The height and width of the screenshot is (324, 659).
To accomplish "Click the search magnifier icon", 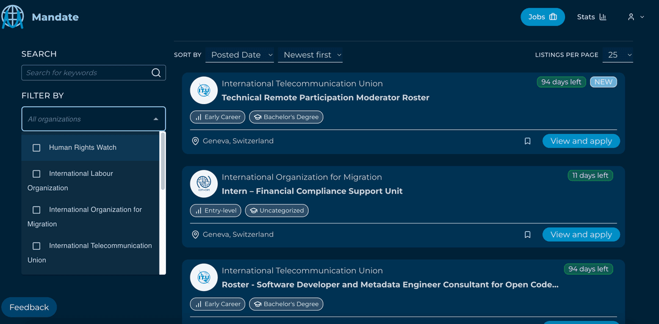I will tap(156, 72).
